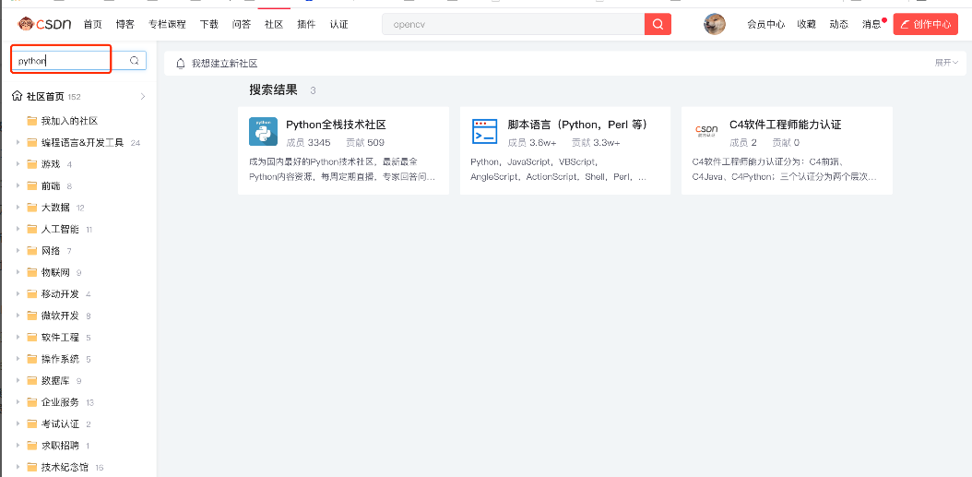This screenshot has width=972, height=477.
Task: Open the 下载 nav item
Action: pos(209,24)
